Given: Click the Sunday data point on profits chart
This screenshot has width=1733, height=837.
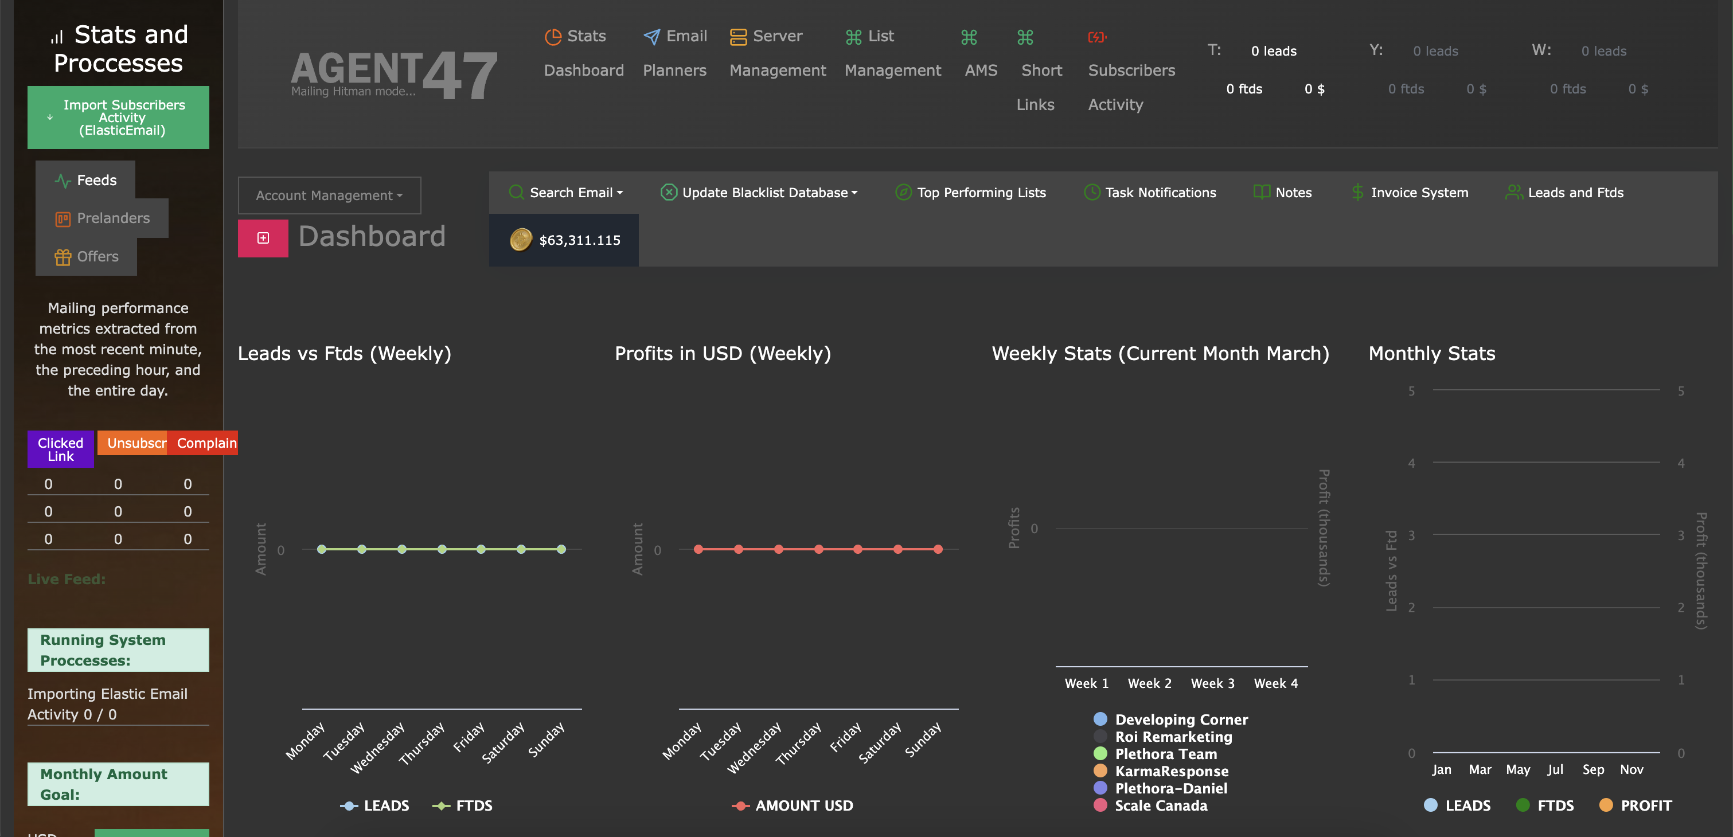Looking at the screenshot, I should coord(938,549).
